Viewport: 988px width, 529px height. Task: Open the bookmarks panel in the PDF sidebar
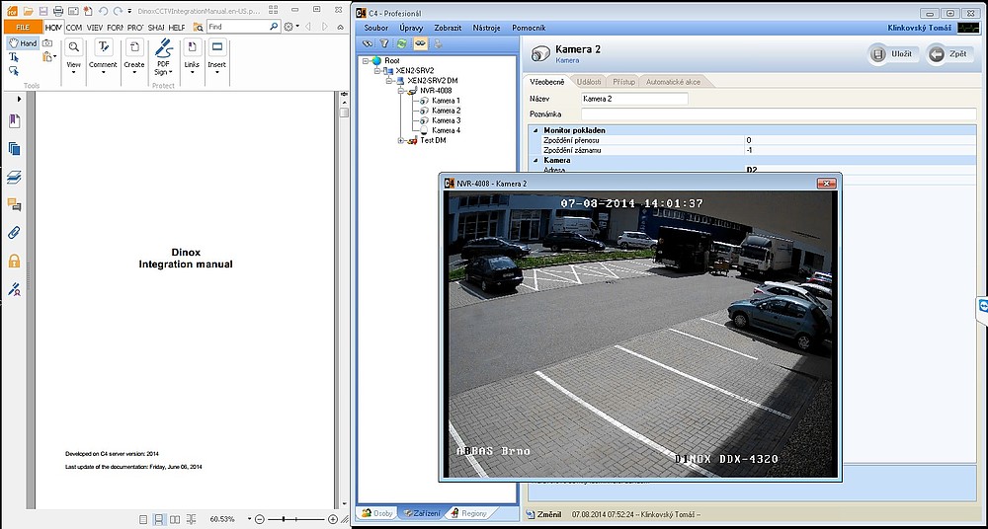click(14, 121)
